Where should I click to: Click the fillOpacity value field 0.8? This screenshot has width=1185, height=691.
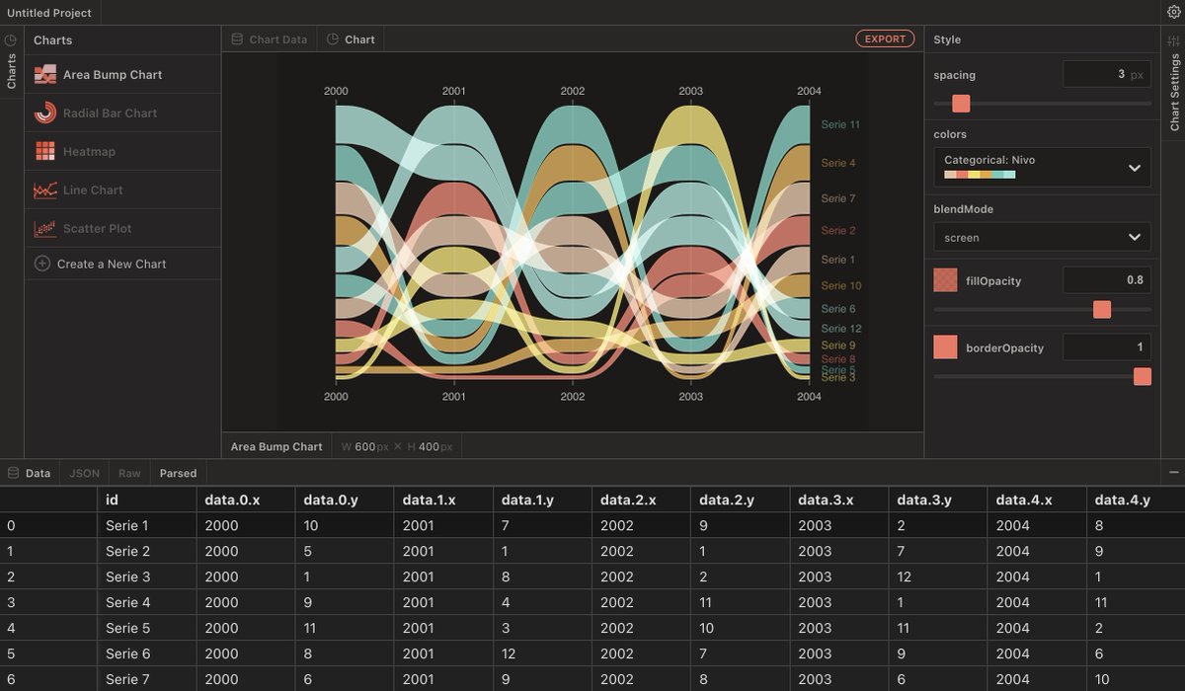(1107, 280)
